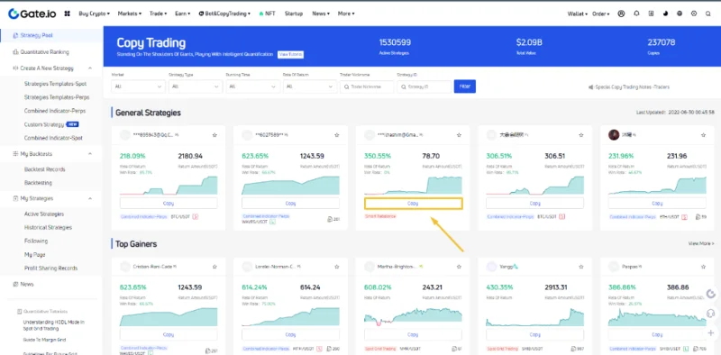Image resolution: width=721 pixels, height=355 pixels.
Task: Click the News sidebar icon
Action: [15, 284]
